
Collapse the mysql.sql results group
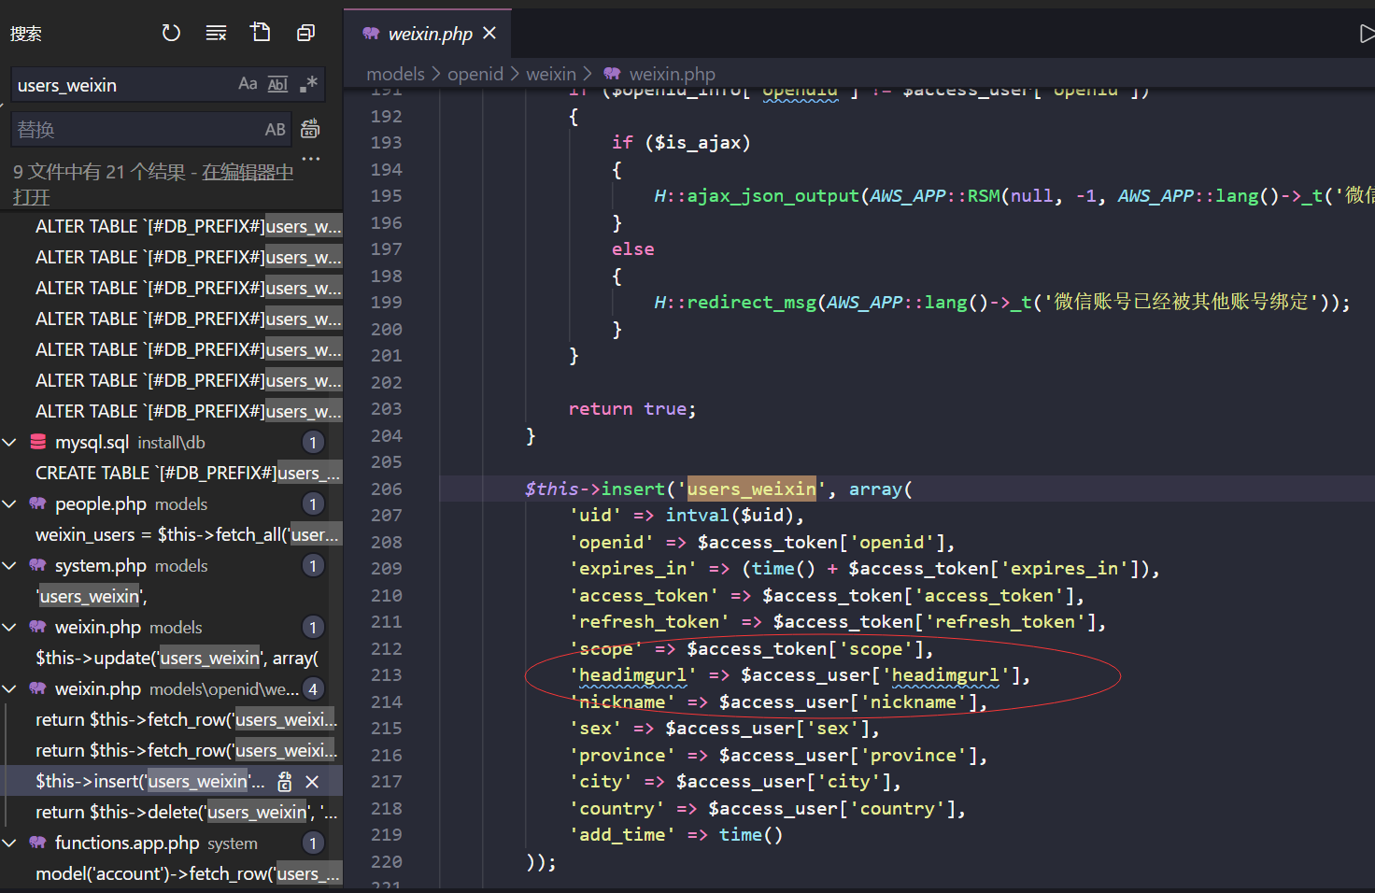[10, 442]
